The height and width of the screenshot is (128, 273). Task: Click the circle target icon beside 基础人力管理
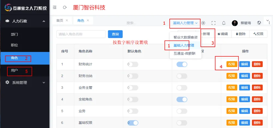click(x=203, y=23)
